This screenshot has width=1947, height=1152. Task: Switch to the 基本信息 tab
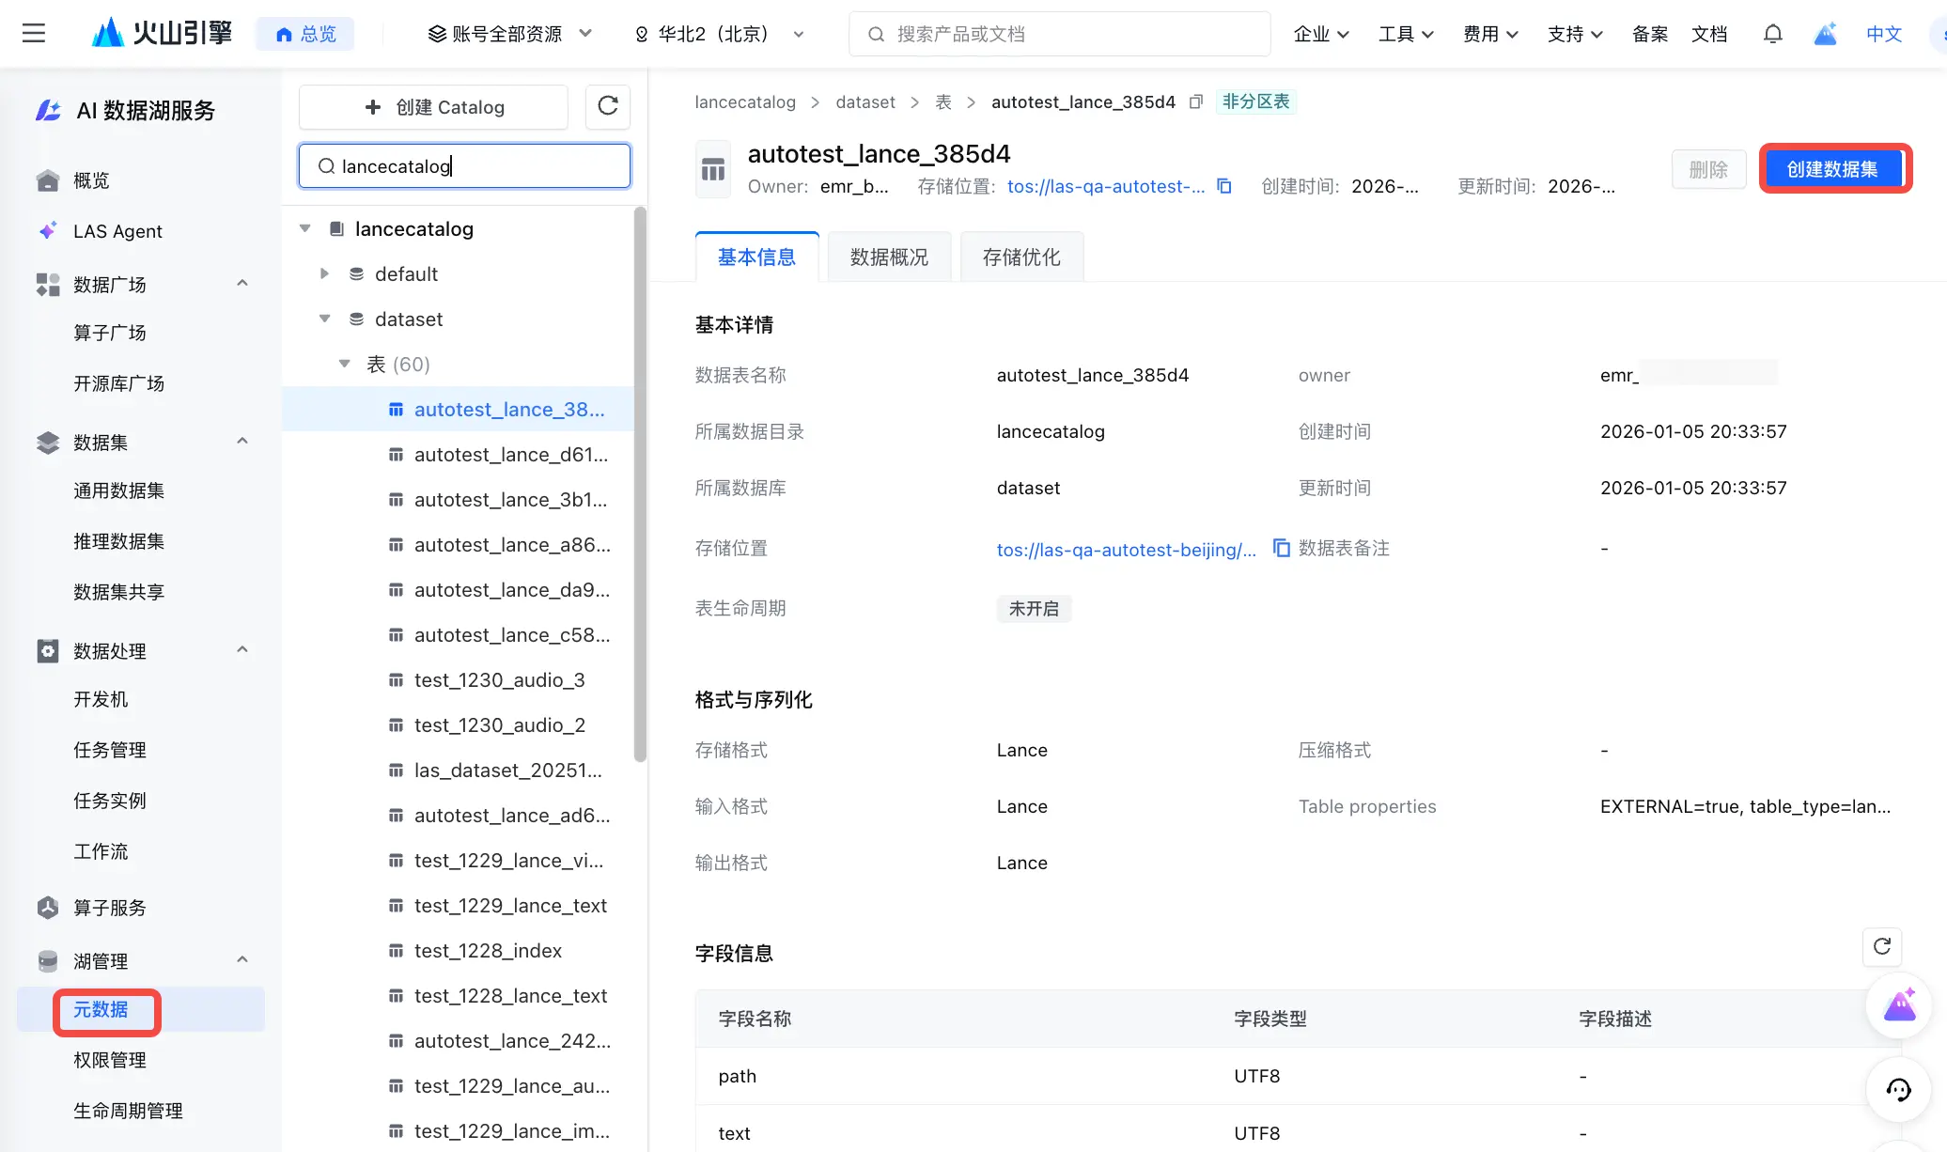point(756,257)
